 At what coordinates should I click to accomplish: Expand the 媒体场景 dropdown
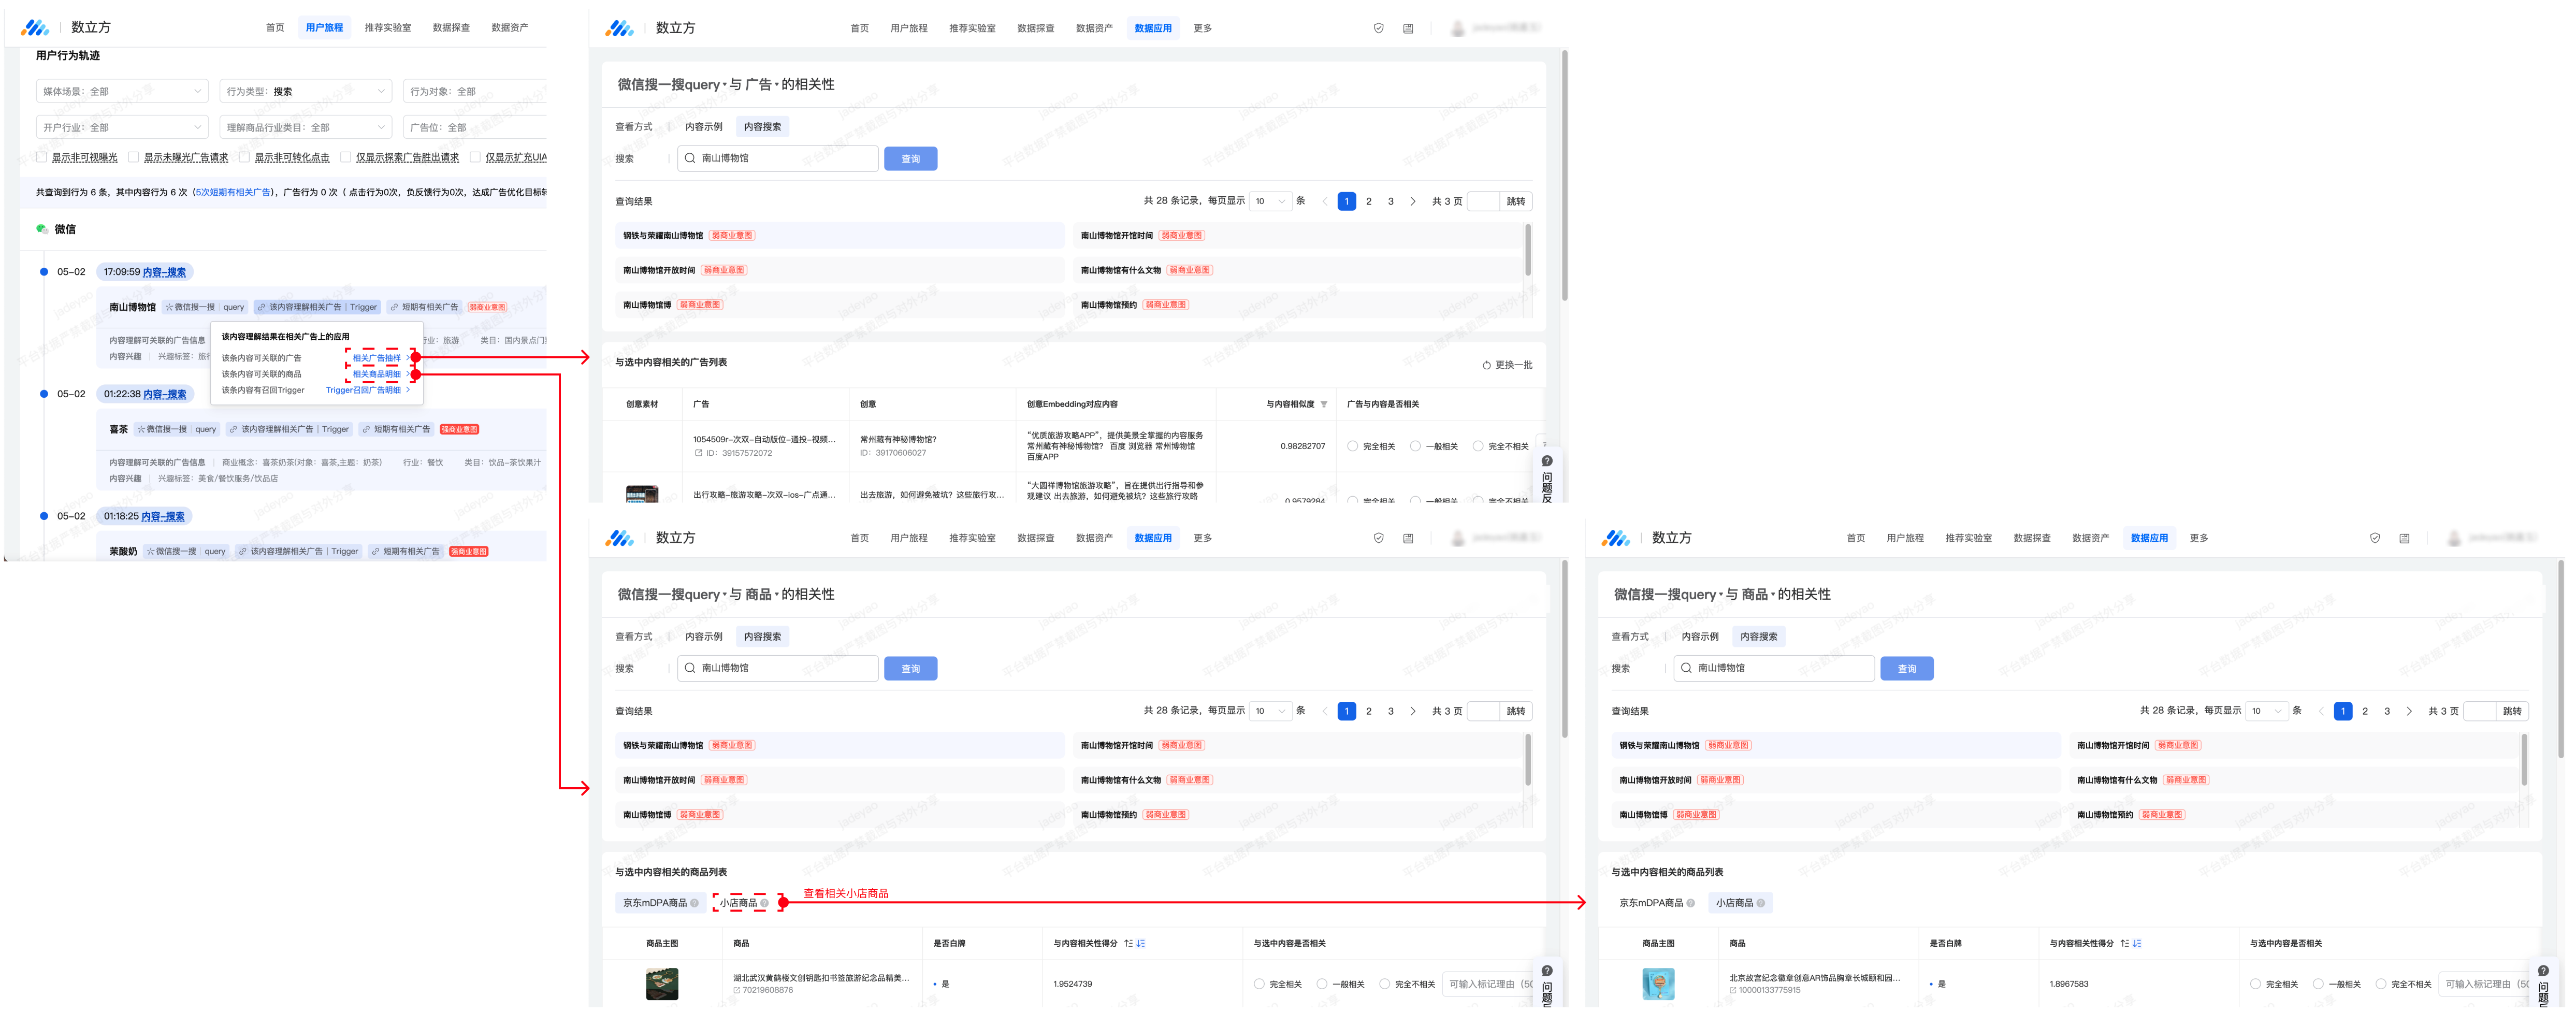[x=122, y=91]
